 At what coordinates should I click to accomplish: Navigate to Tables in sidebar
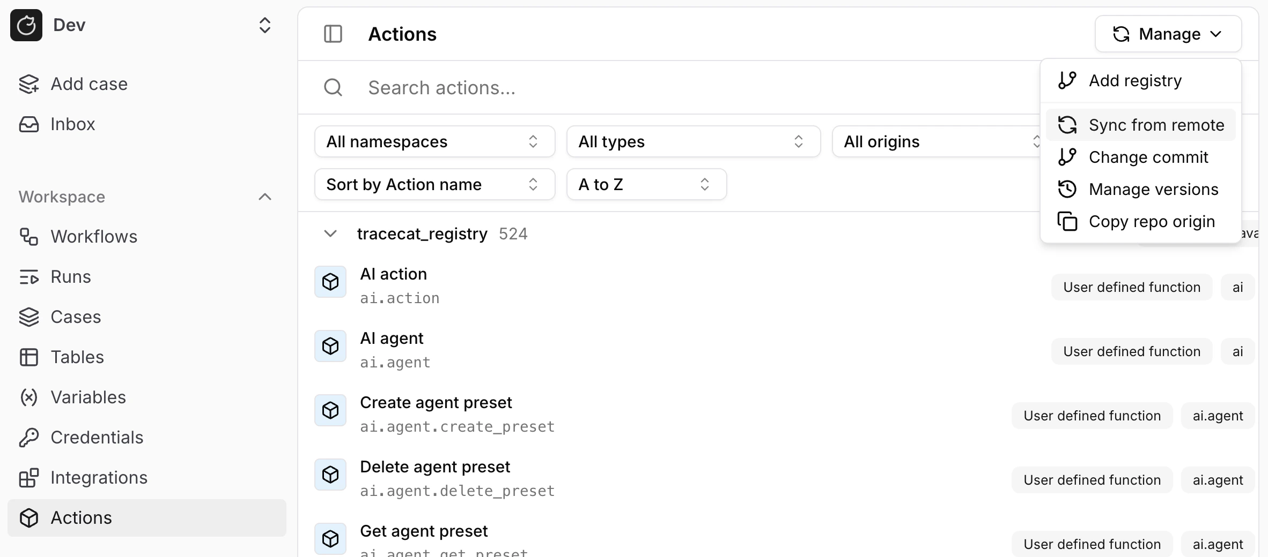point(77,357)
